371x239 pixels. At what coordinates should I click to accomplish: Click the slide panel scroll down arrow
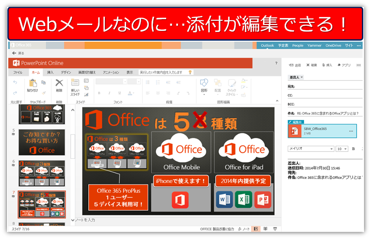pos(73,220)
